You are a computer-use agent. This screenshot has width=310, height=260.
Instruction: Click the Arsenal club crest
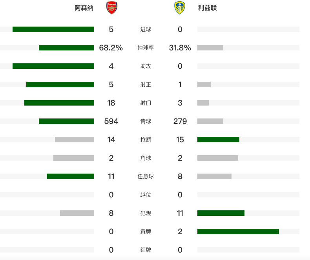pos(112,8)
